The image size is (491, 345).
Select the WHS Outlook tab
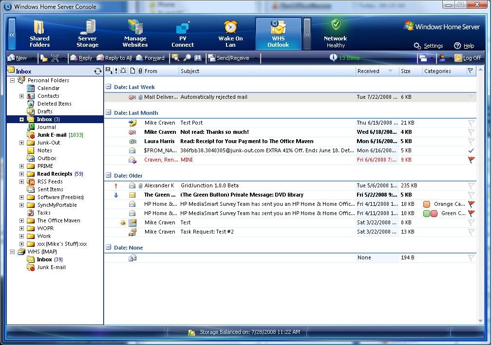click(x=279, y=34)
